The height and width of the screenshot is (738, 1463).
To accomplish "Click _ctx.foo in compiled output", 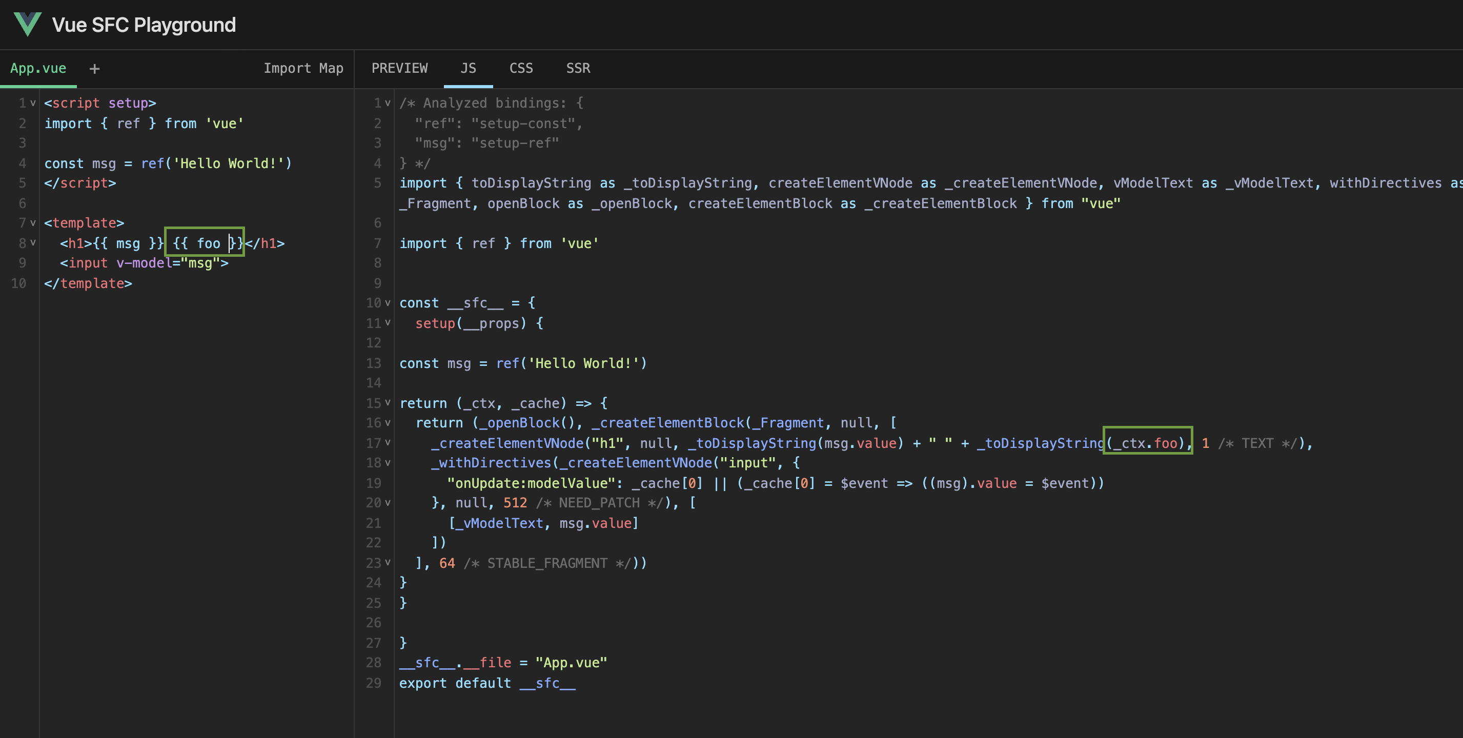I will click(x=1145, y=443).
